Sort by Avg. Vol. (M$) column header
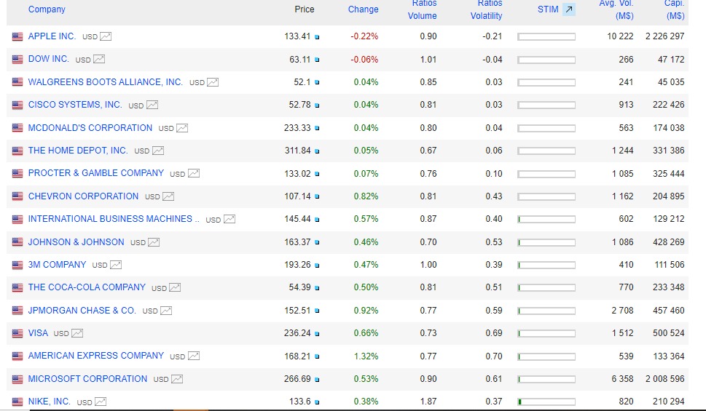706x411 pixels. click(x=616, y=9)
